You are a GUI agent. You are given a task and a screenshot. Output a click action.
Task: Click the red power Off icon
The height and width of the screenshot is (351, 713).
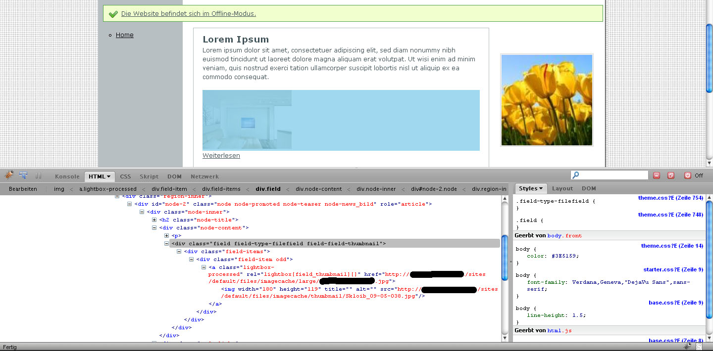point(687,175)
